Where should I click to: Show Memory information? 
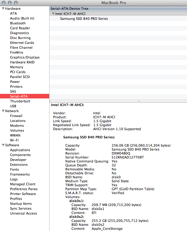pyautogui.click(x=16, y=67)
